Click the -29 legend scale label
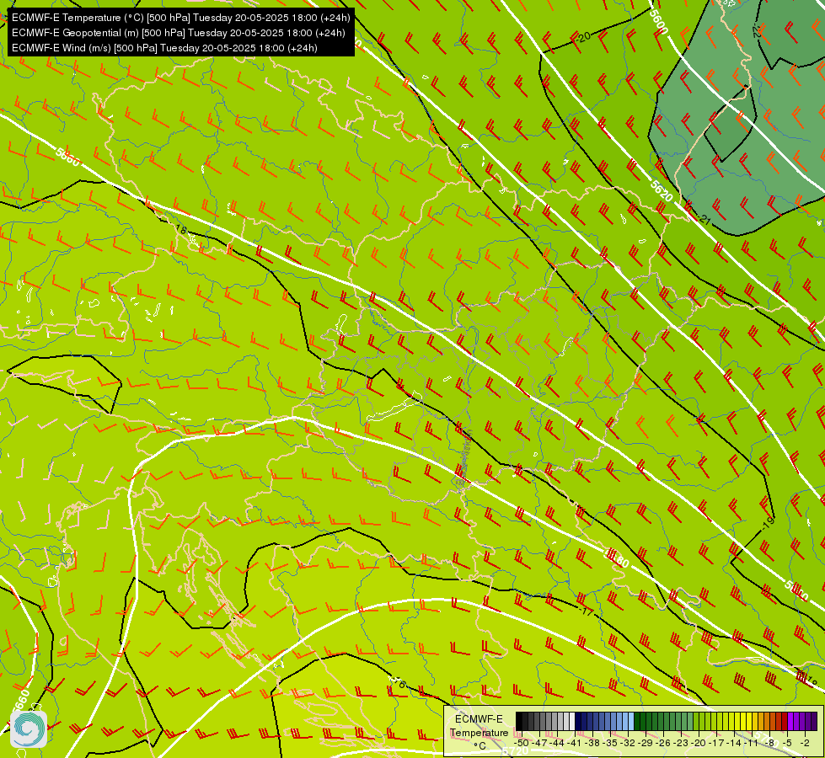Image resolution: width=825 pixels, height=758 pixels. pyautogui.click(x=645, y=744)
